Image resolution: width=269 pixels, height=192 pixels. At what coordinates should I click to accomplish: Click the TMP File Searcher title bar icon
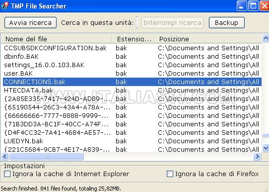tap(4, 5)
